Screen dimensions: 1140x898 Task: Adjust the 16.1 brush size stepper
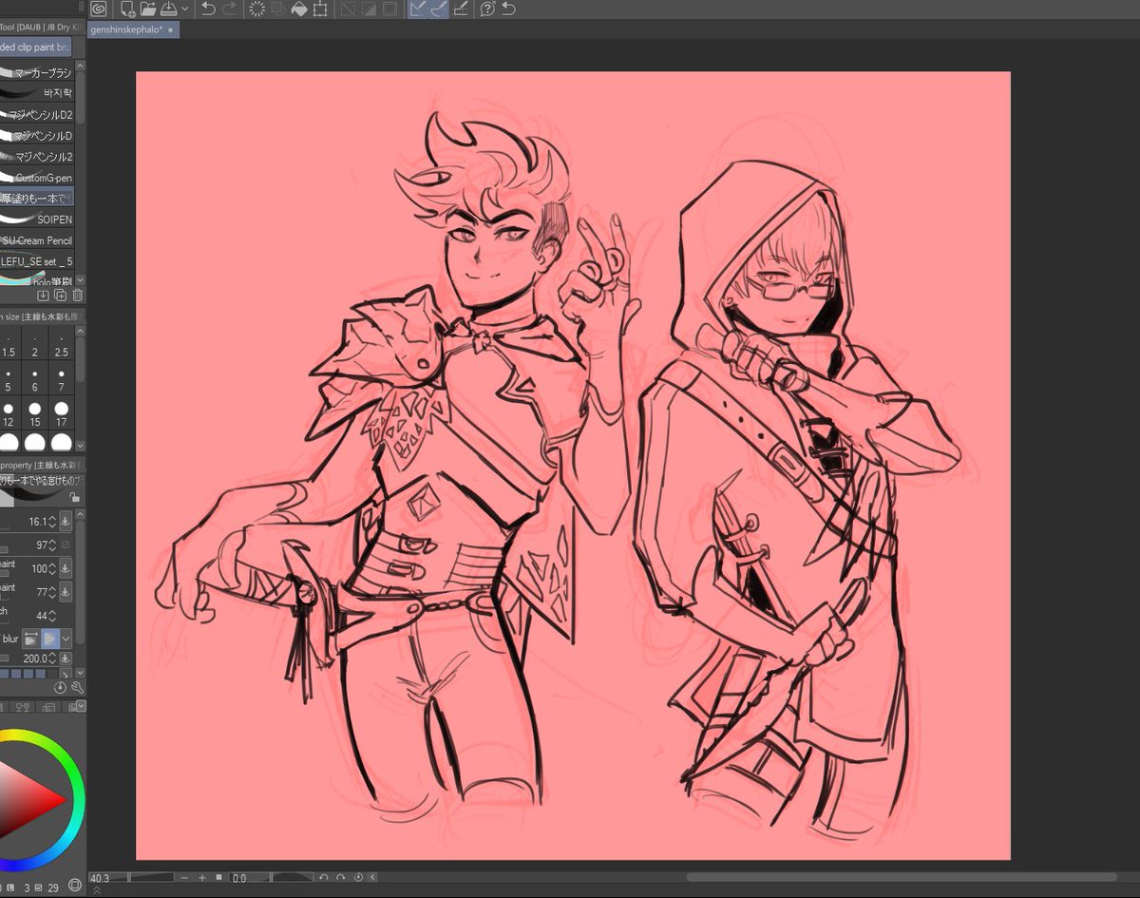point(52,521)
